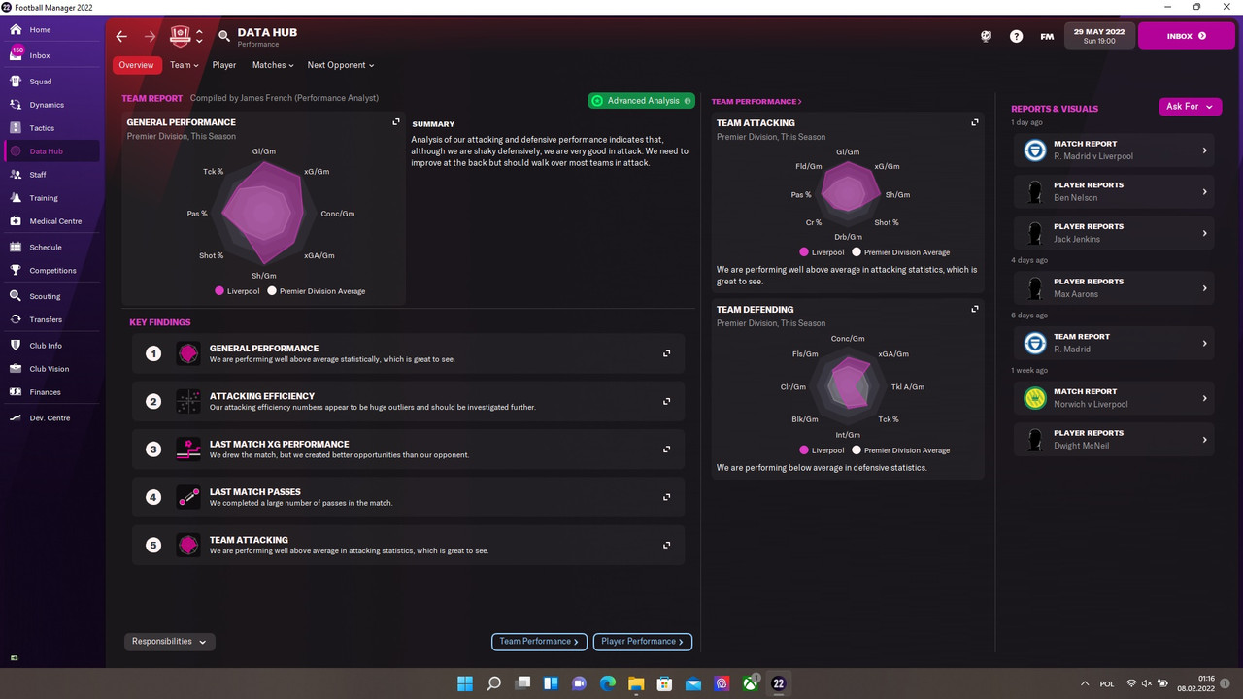
Task: Open the Matches dropdown menu
Action: 273,65
